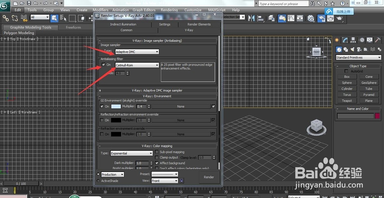The image size is (384, 198).
Task: Click the Render Setup teapot icon
Action: [x=321, y=18]
